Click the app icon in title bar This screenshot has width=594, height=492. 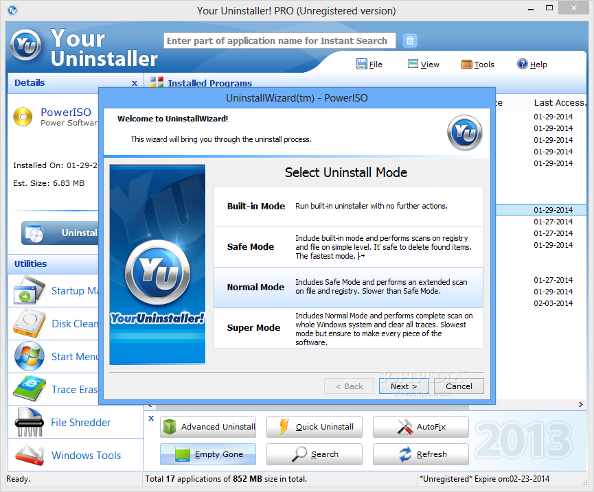click(x=12, y=10)
